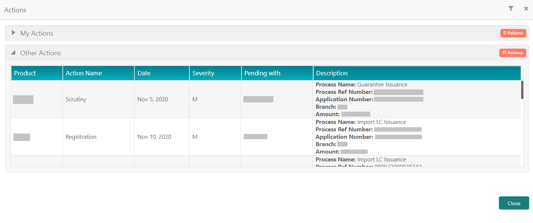The image size is (533, 223).
Task: Click the 11 Actions badge
Action: click(513, 53)
